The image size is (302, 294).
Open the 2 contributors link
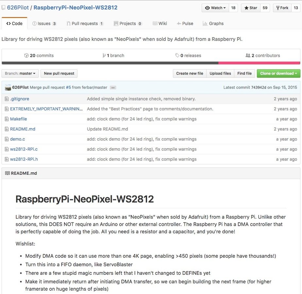point(263,56)
